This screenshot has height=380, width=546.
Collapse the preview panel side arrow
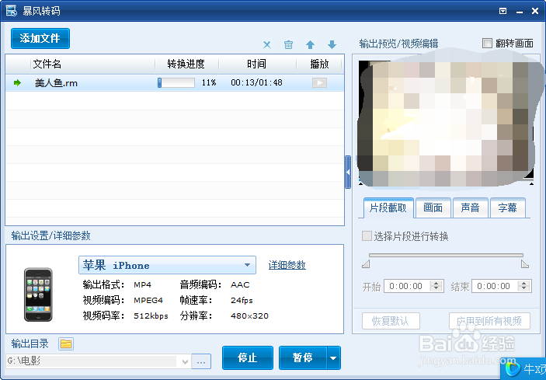(x=348, y=172)
